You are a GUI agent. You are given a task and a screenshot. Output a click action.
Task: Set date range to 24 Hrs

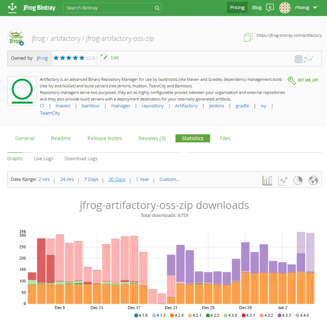tap(67, 179)
